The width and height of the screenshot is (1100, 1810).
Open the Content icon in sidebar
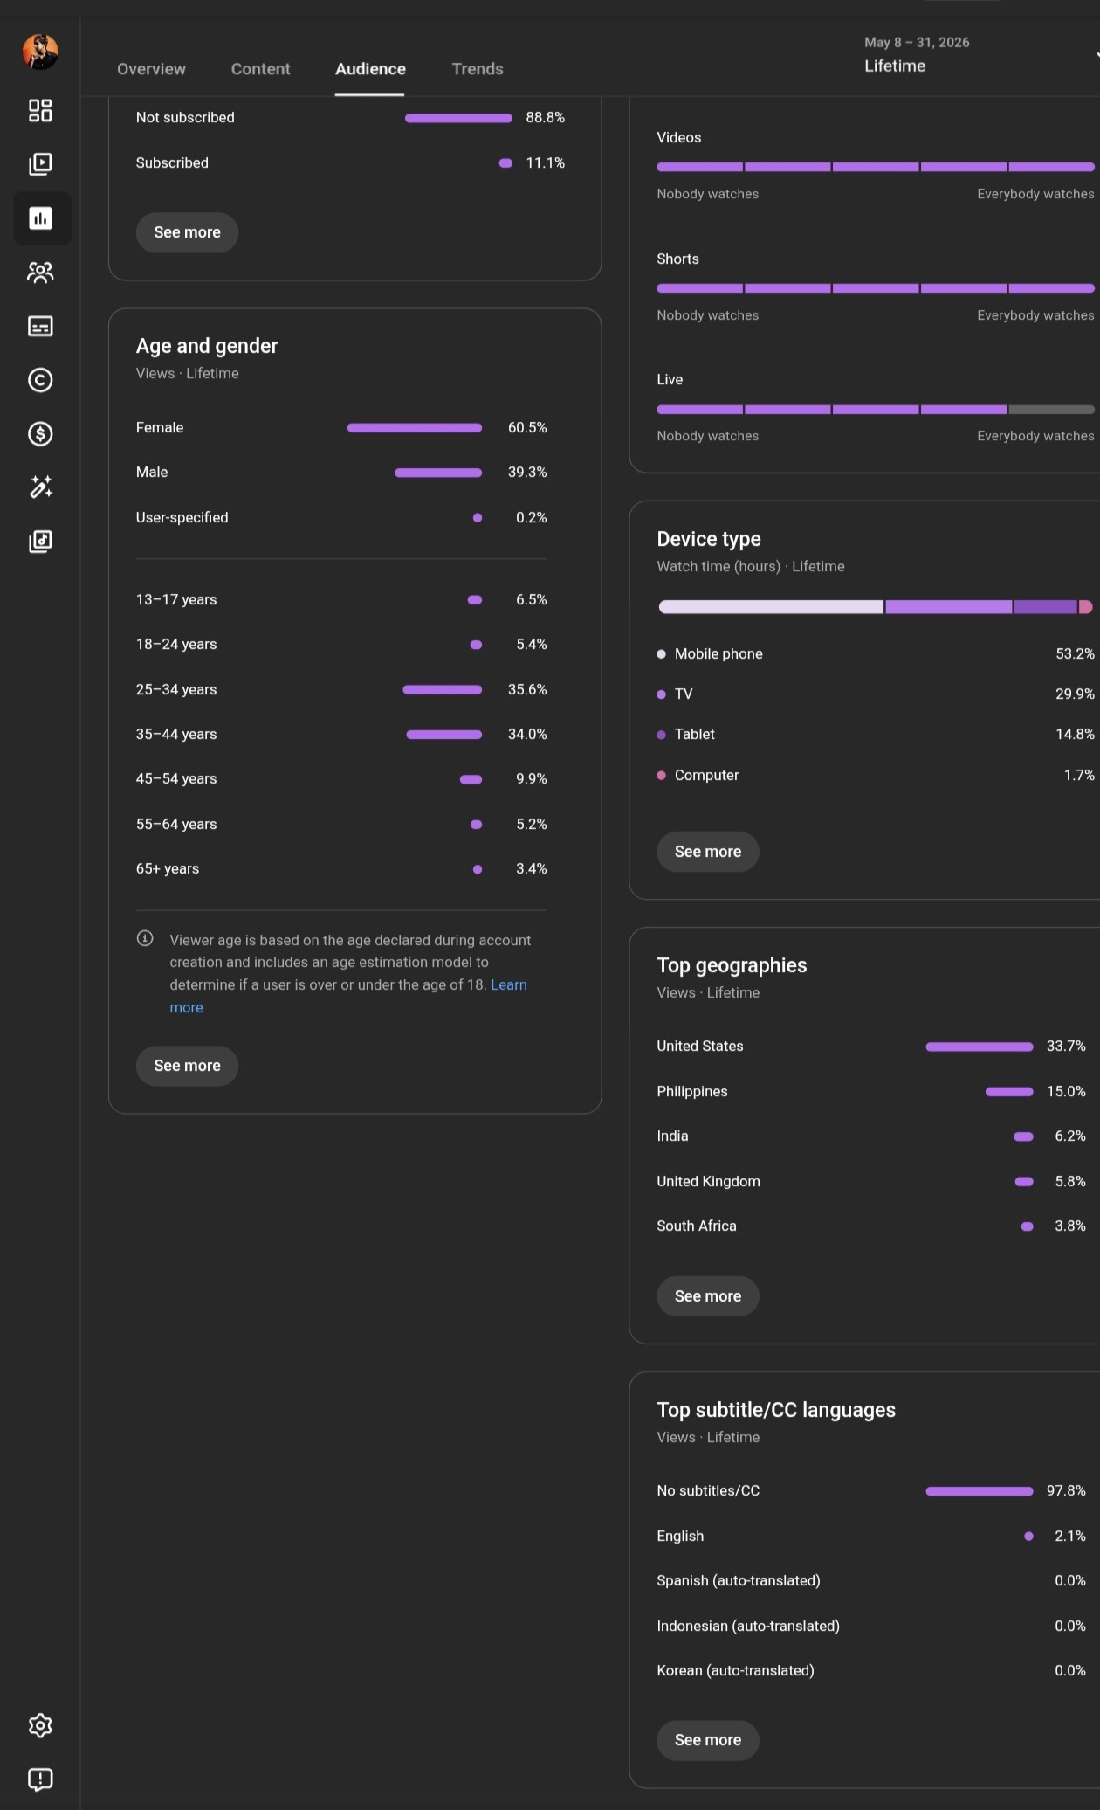click(x=40, y=164)
